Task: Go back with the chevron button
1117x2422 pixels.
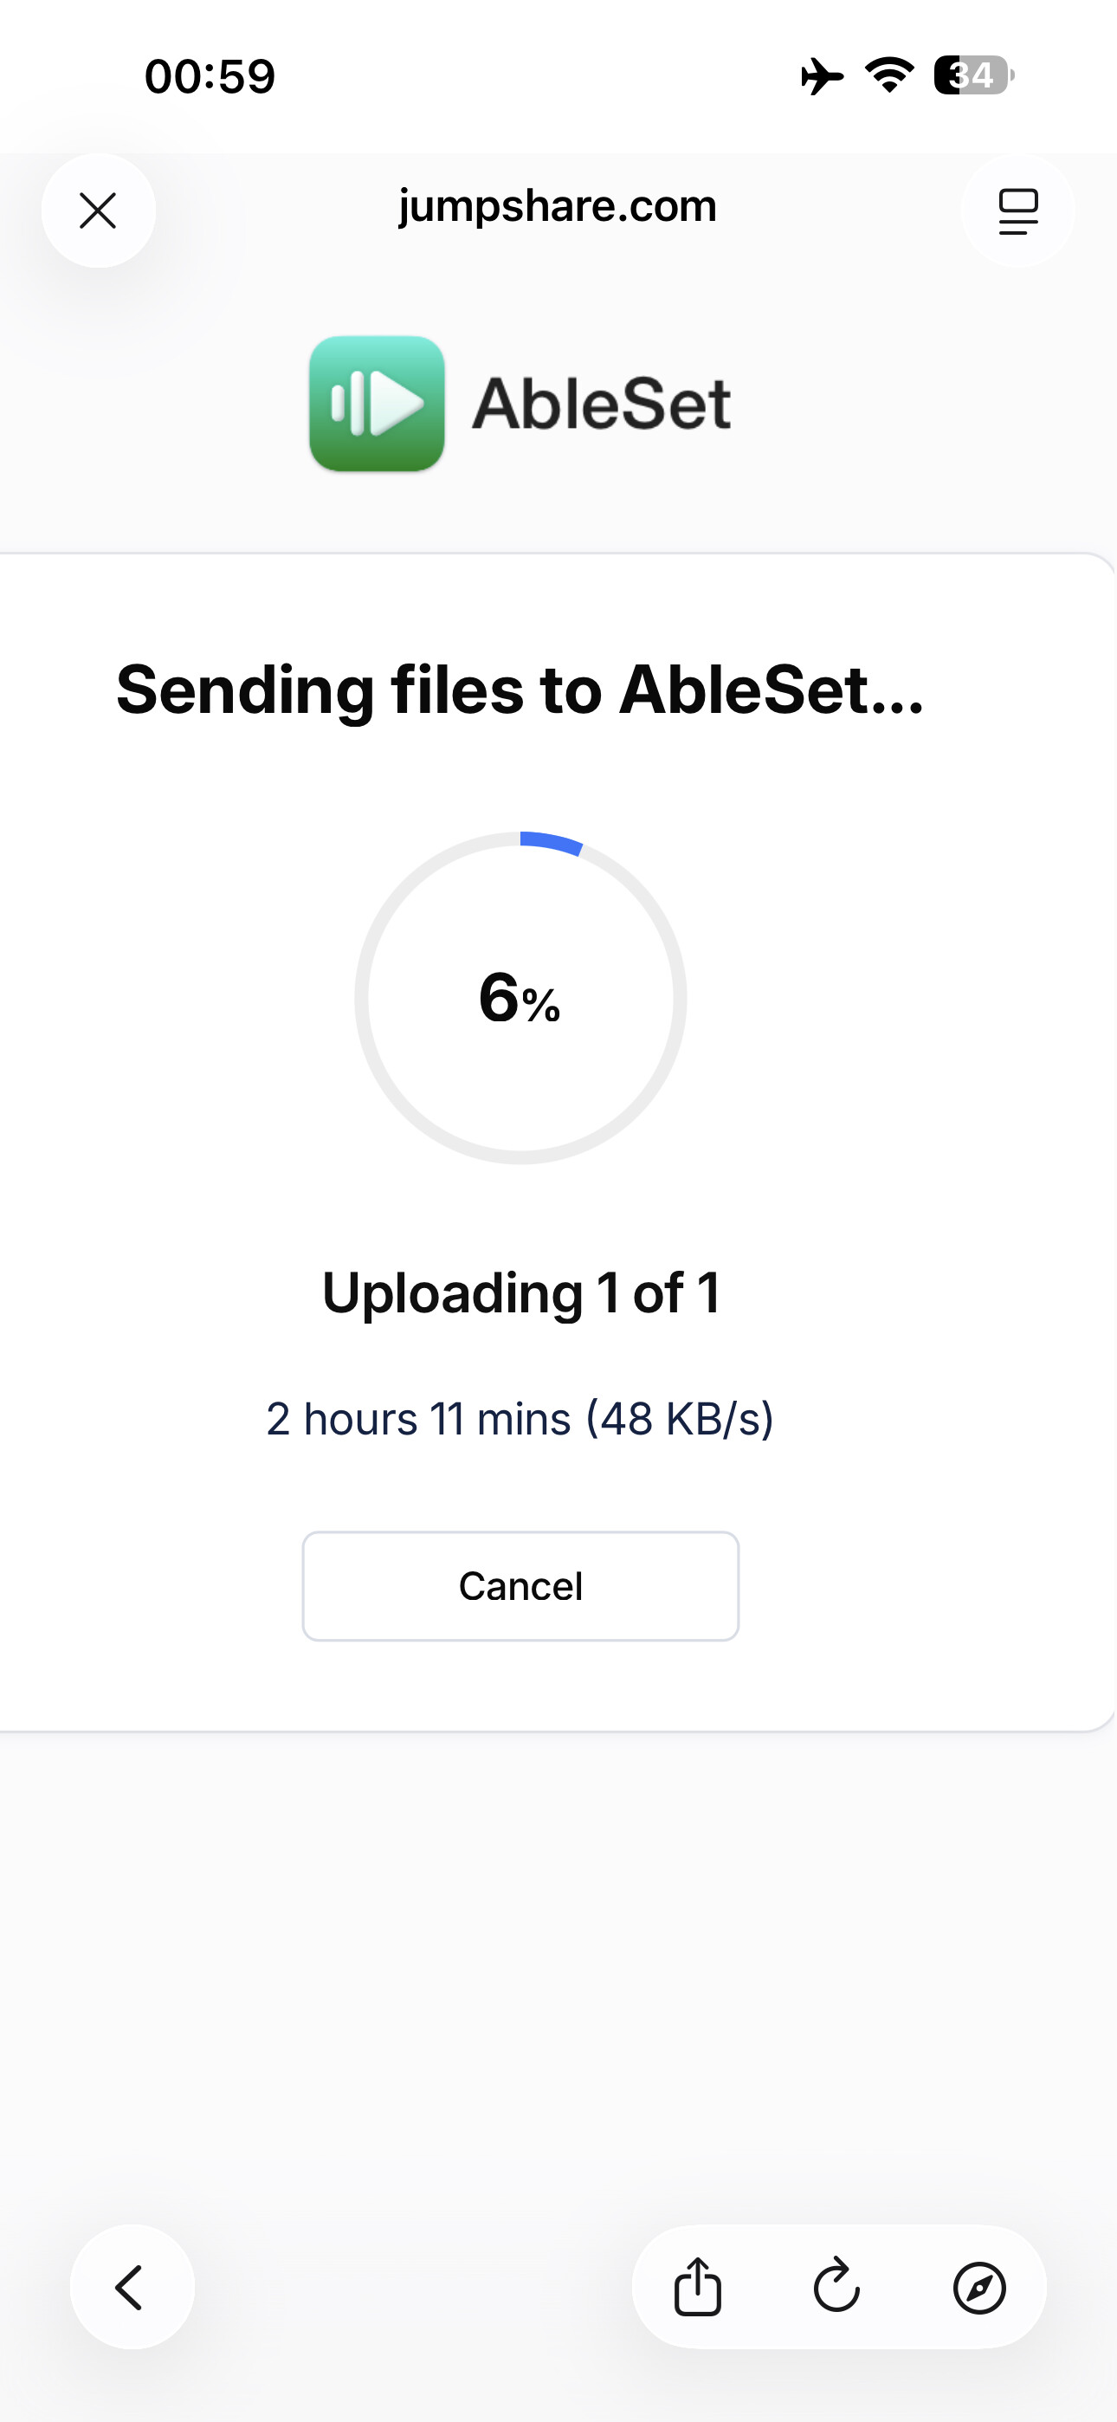Action: point(132,2287)
